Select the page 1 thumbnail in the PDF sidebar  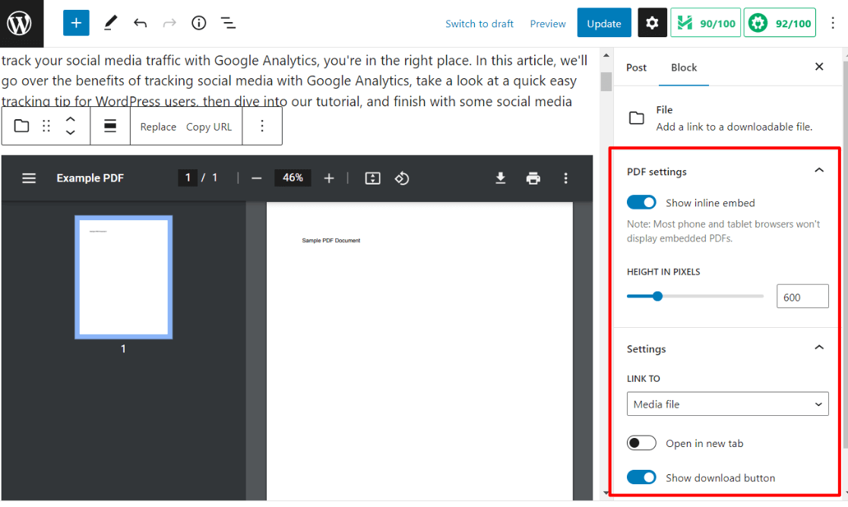123,277
